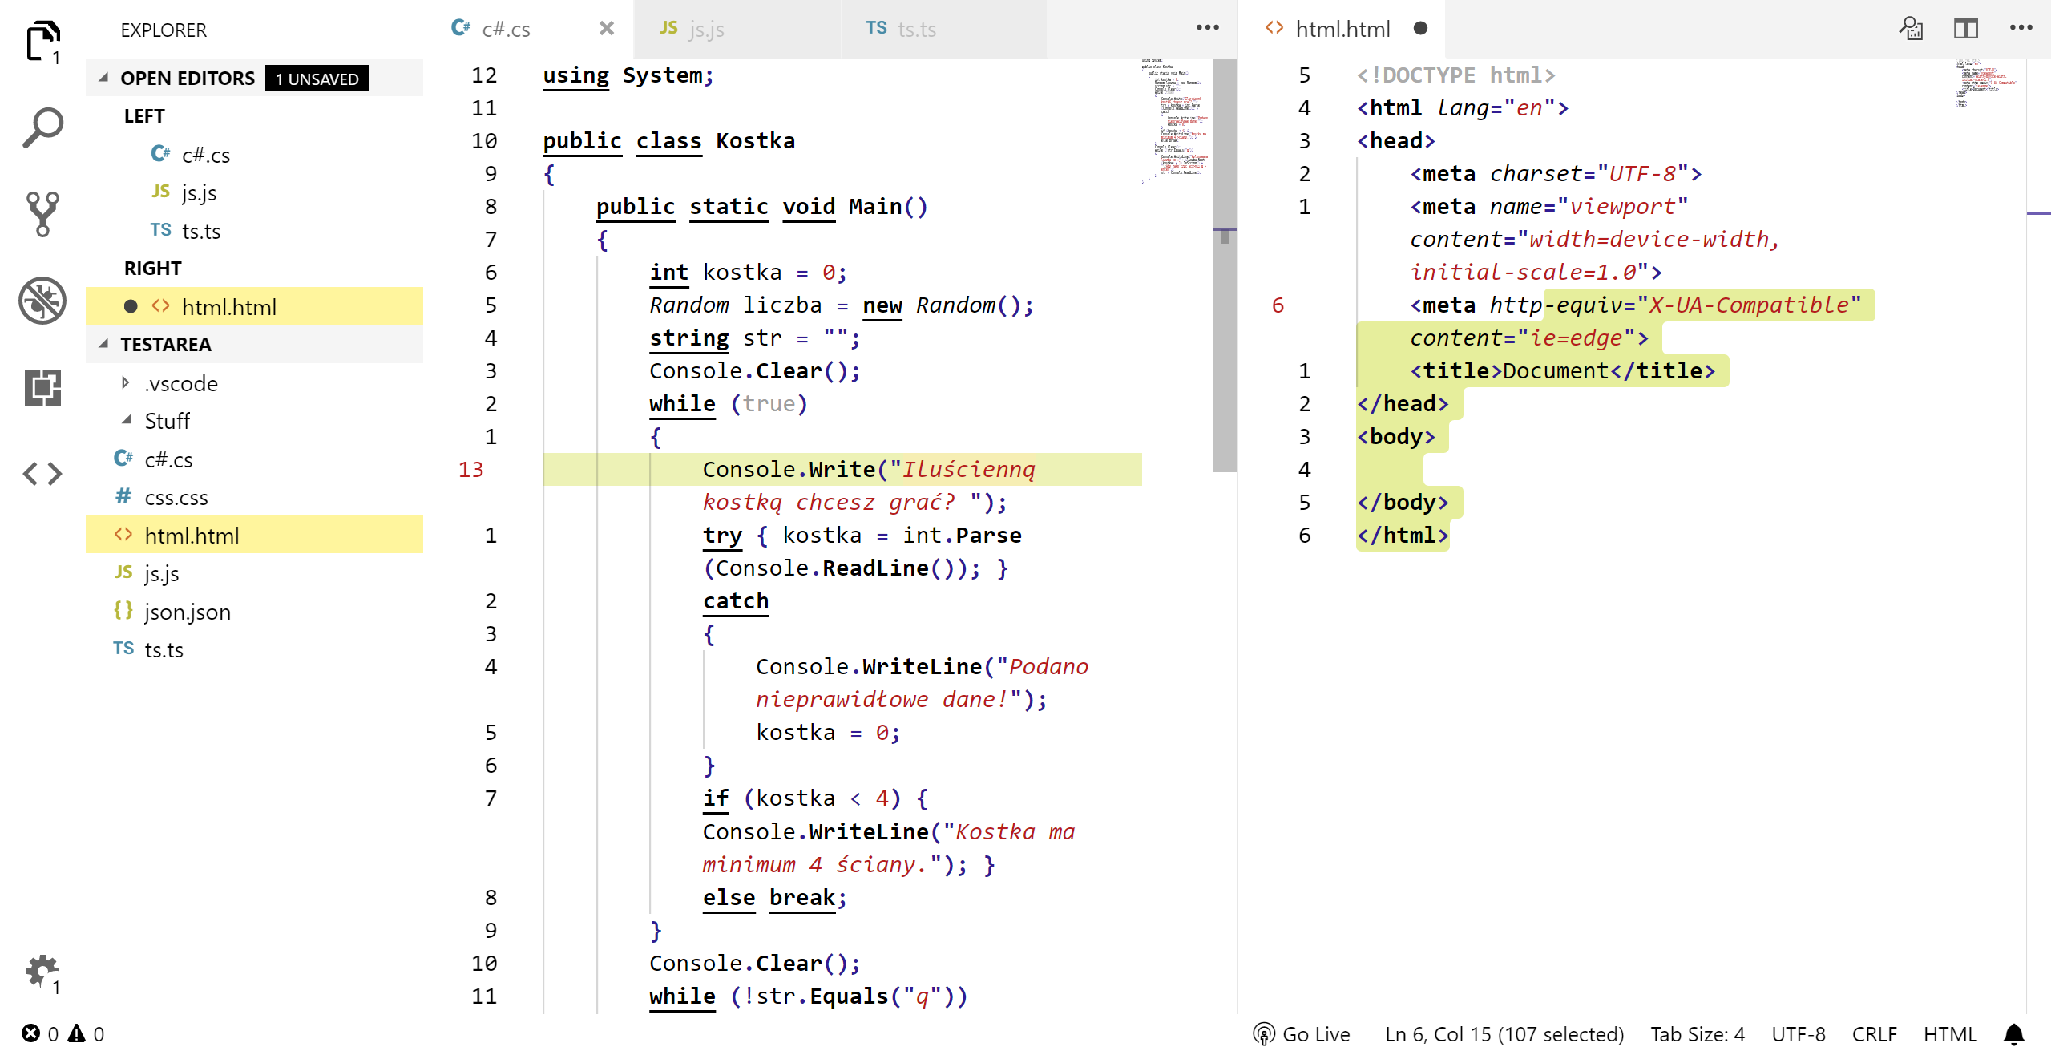Click the unsaved dot on html.html tab
This screenshot has width=2051, height=1051.
pos(1420,29)
